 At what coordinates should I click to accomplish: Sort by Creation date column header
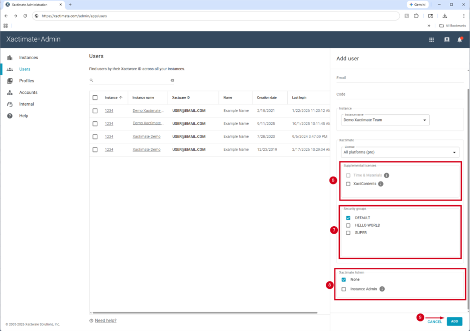267,98
